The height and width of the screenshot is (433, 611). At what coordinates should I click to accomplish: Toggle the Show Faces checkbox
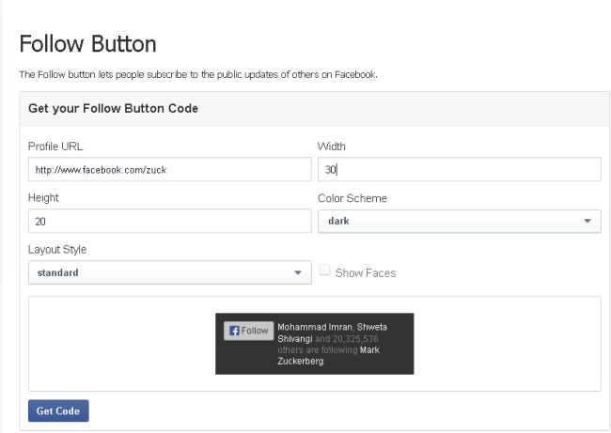coord(324,271)
